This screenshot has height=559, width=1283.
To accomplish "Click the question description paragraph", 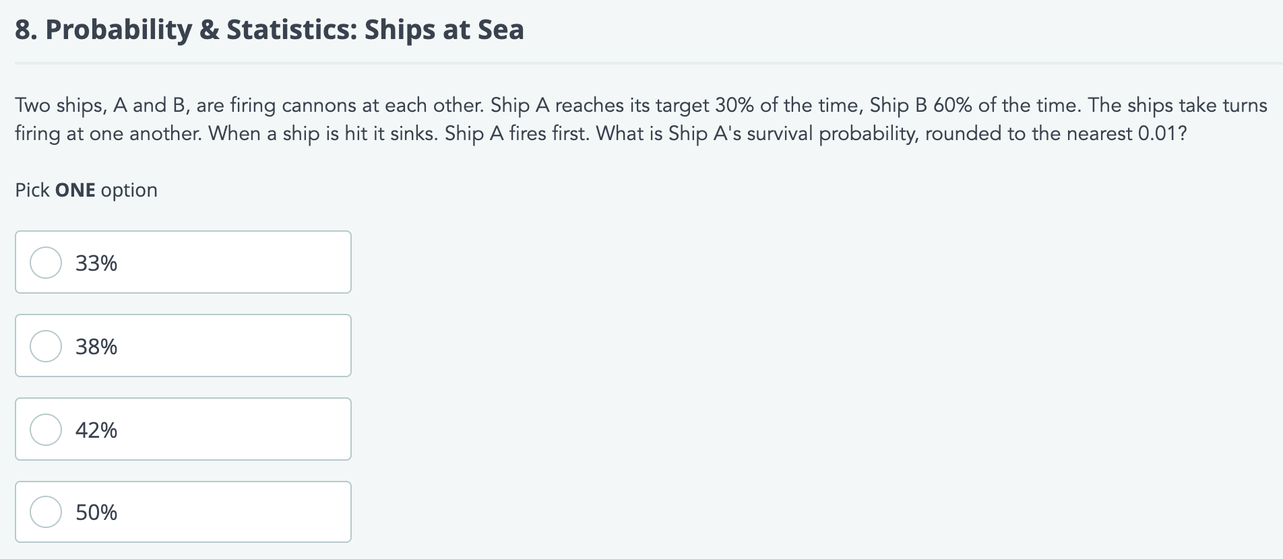I will 640,119.
